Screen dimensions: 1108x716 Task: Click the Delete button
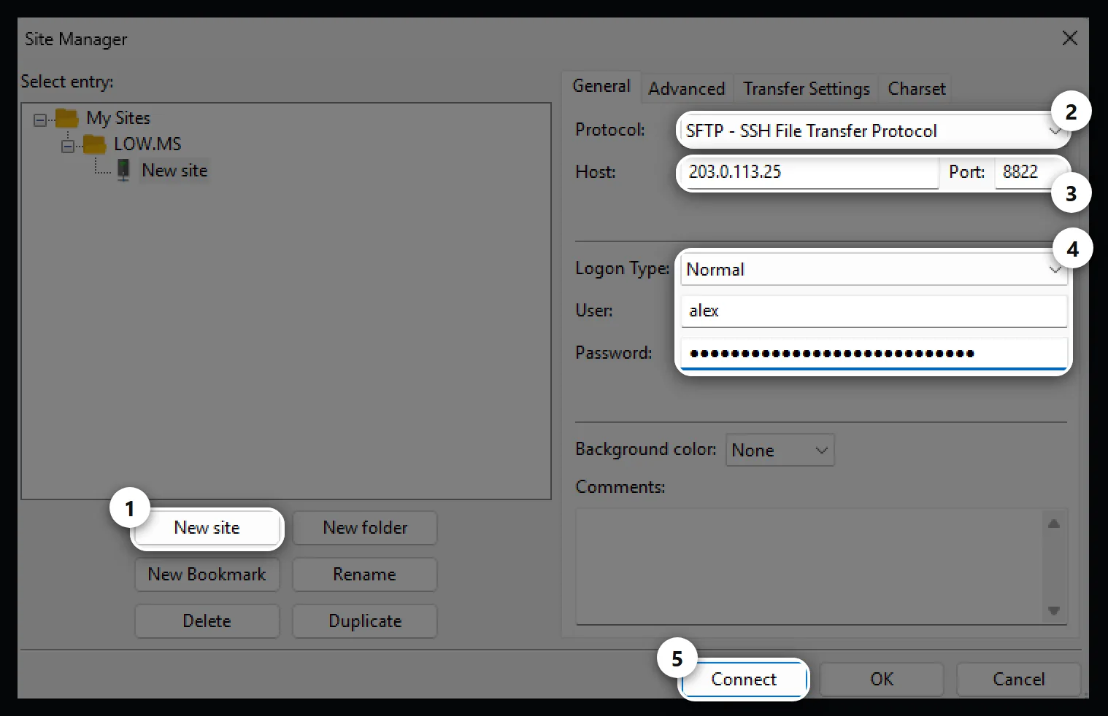coord(207,621)
